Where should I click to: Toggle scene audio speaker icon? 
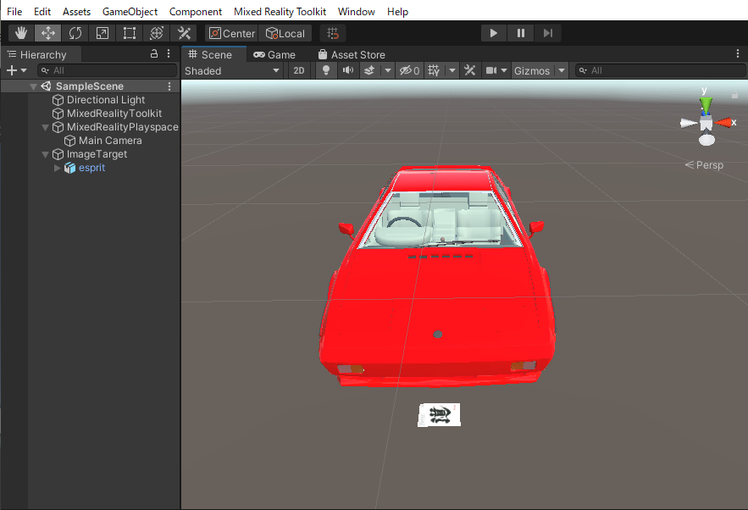(347, 70)
